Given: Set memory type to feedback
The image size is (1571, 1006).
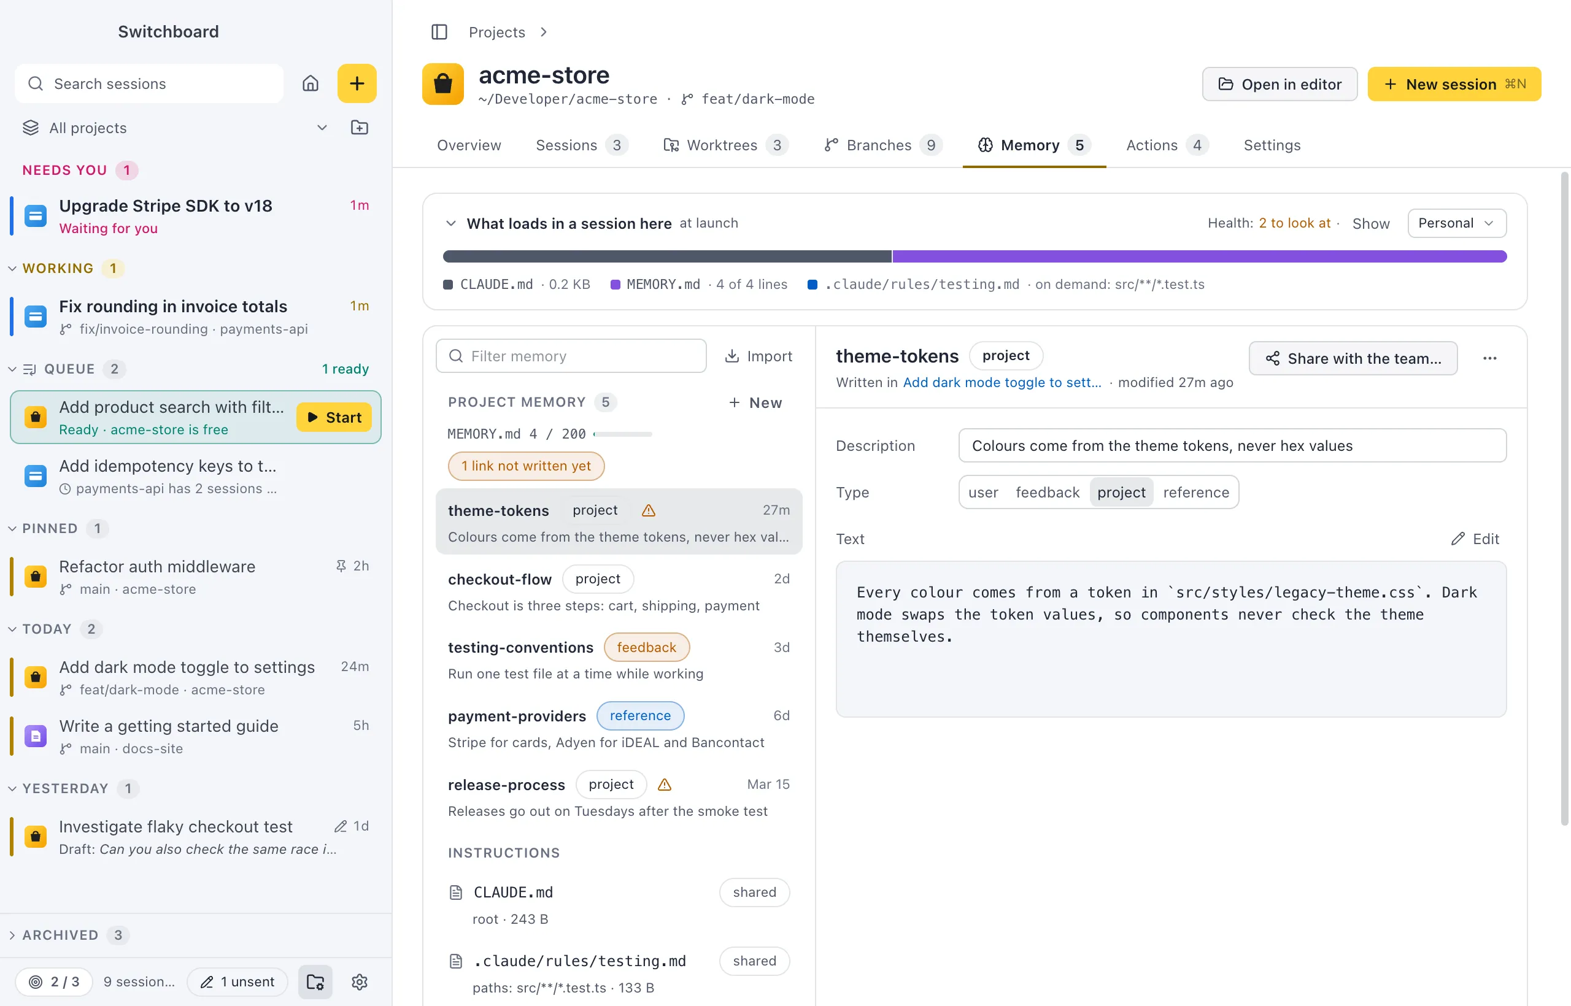Looking at the screenshot, I should pos(1047,493).
